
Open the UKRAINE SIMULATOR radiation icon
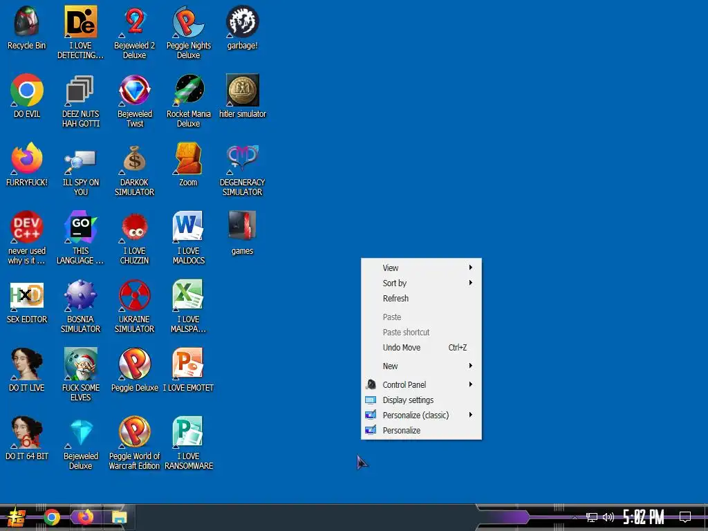tap(135, 306)
